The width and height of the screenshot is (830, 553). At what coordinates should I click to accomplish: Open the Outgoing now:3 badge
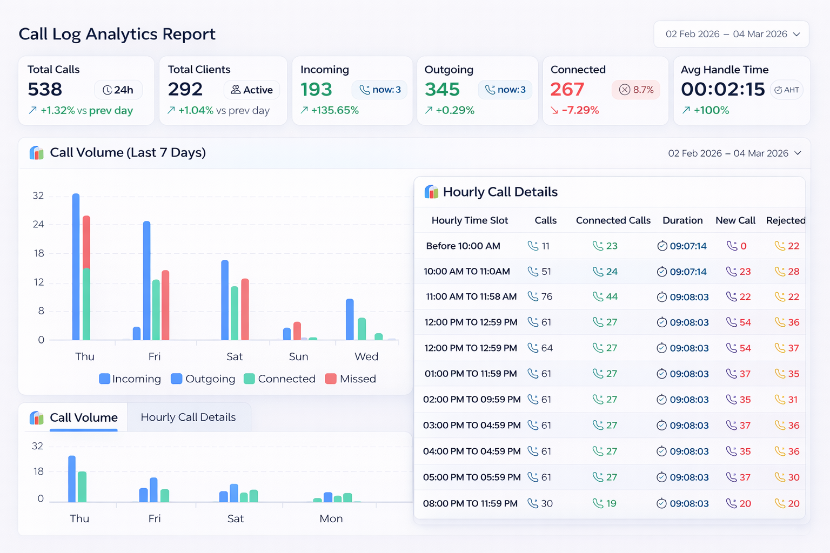[505, 90]
